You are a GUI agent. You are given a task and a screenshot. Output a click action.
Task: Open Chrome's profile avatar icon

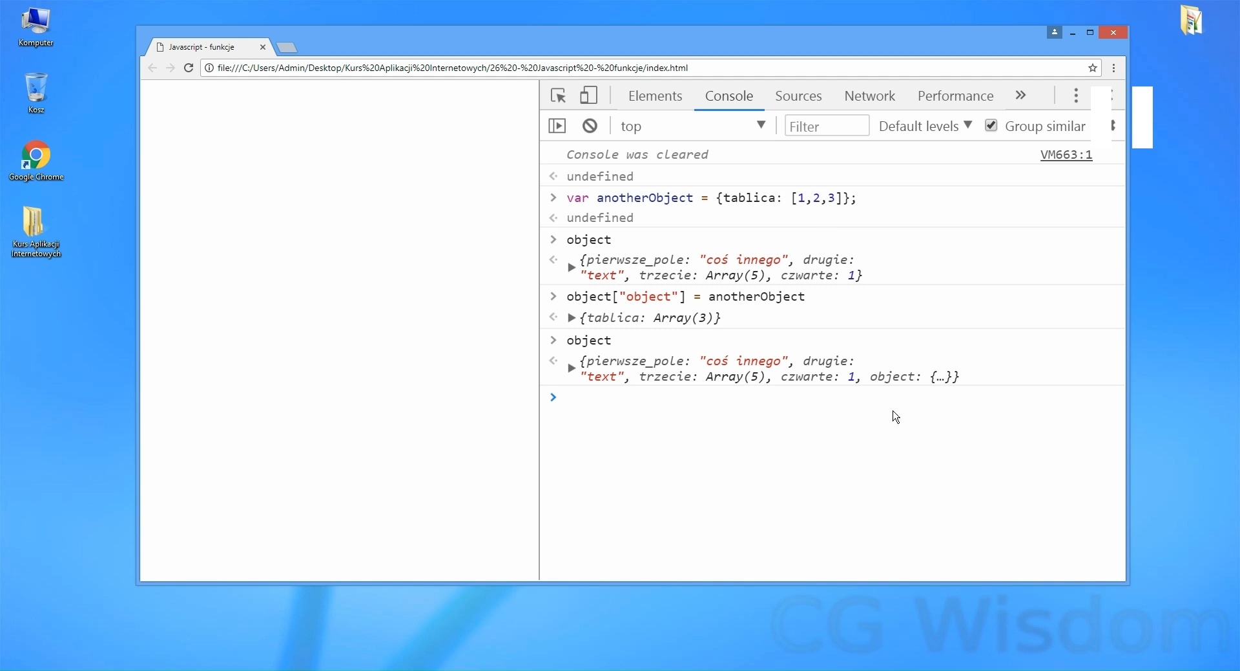1054,32
